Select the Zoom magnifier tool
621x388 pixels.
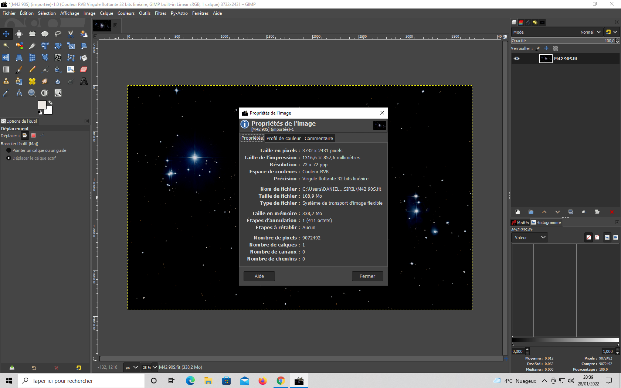point(32,93)
